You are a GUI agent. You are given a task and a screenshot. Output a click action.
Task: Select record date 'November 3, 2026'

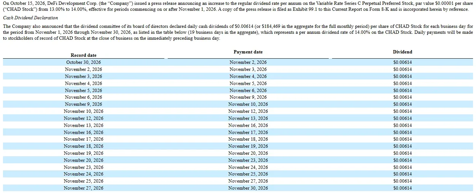84,76
